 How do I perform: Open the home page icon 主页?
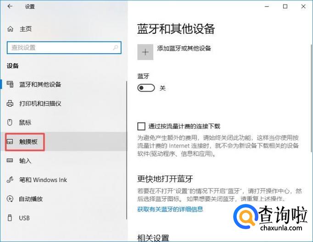point(10,29)
